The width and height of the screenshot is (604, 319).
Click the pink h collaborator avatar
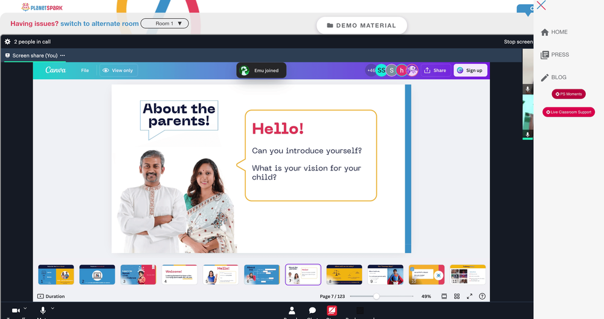coord(402,71)
